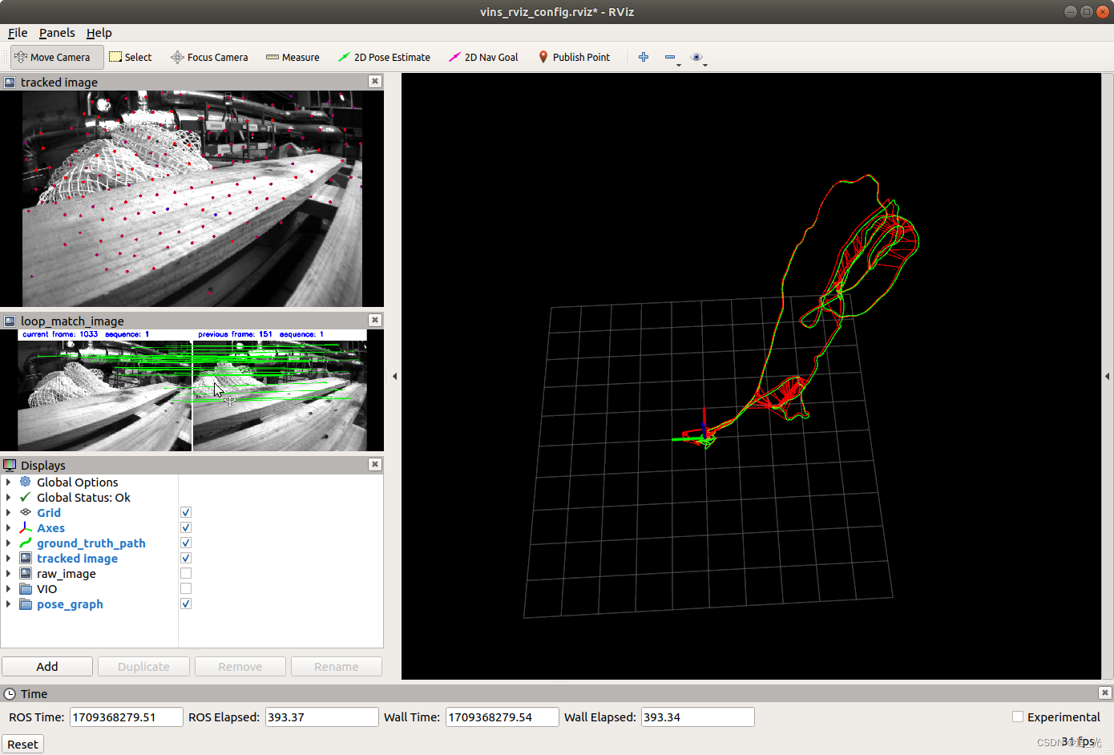Pick the Measure tool
This screenshot has width=1114, height=755.
click(x=293, y=57)
